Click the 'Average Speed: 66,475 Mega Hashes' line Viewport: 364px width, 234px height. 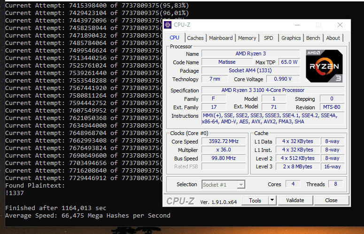88,216
